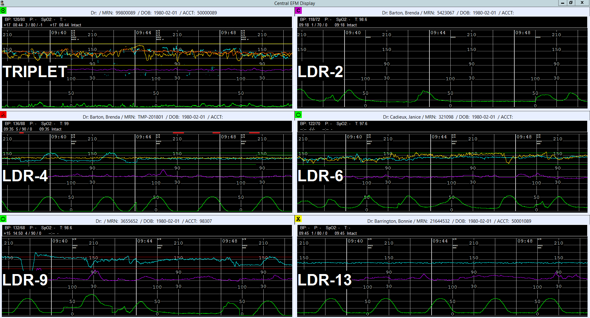Open the patient header with MRN 99800089

pos(153,13)
